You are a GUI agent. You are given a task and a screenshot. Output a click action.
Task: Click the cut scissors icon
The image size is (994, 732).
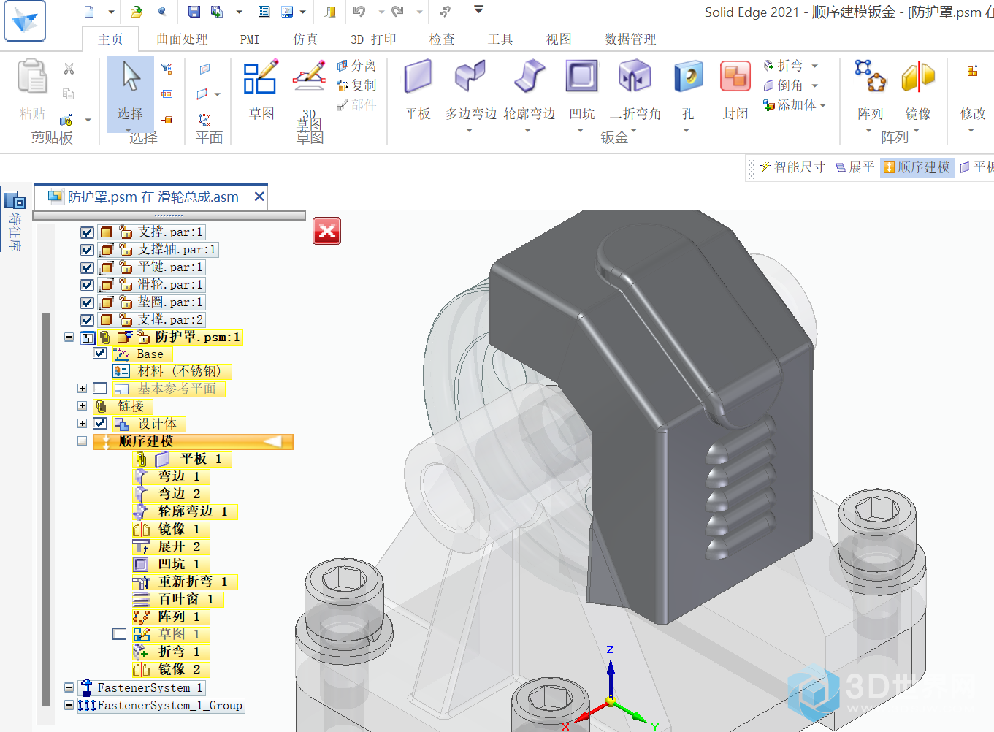(x=69, y=69)
